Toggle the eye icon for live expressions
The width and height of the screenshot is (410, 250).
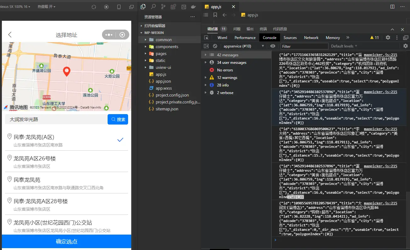[273, 46]
